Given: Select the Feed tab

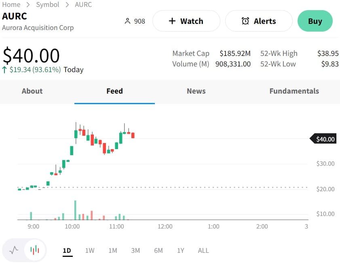Looking at the screenshot, I should point(114,91).
